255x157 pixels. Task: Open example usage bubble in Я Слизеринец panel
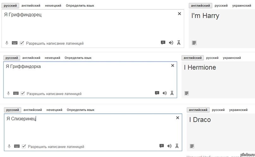(x=161, y=146)
